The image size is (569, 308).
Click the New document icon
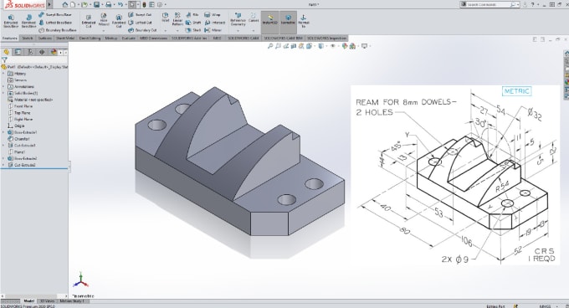73,5
